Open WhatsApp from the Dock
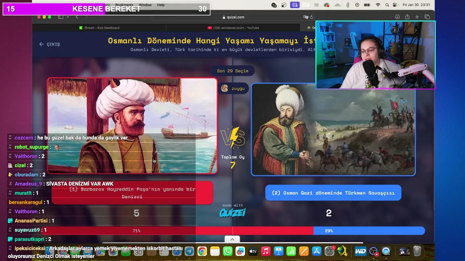465x261 pixels. (x=227, y=251)
